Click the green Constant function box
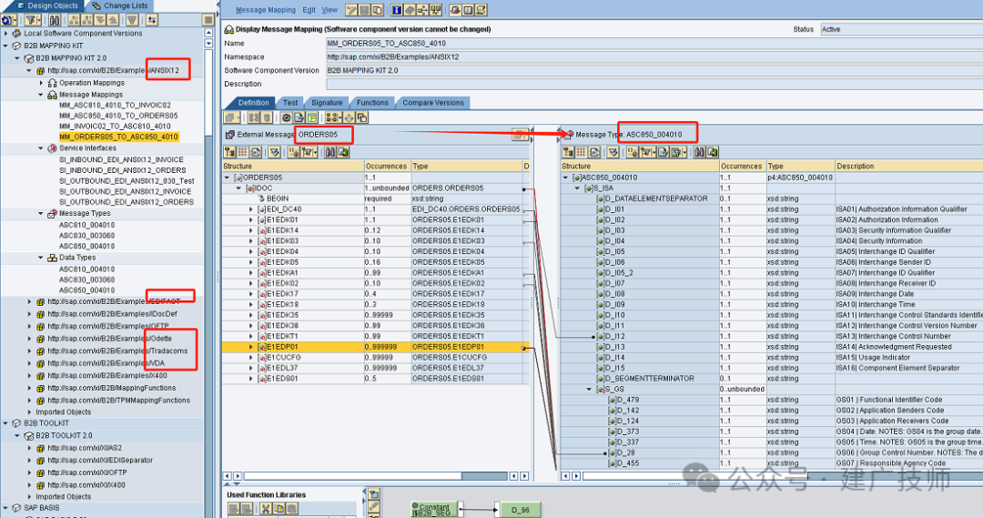 coord(434,509)
